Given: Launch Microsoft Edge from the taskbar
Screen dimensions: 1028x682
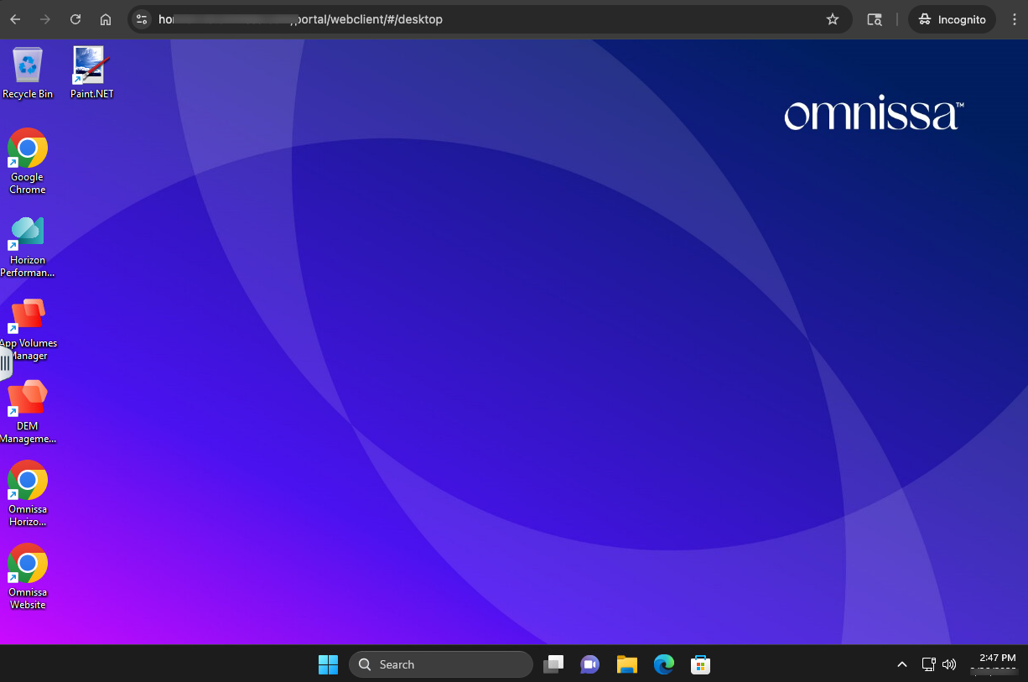Looking at the screenshot, I should (x=664, y=664).
